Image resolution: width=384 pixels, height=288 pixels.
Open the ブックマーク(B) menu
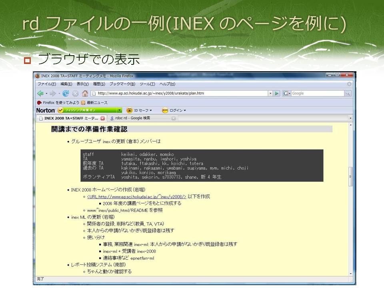[x=122, y=84]
